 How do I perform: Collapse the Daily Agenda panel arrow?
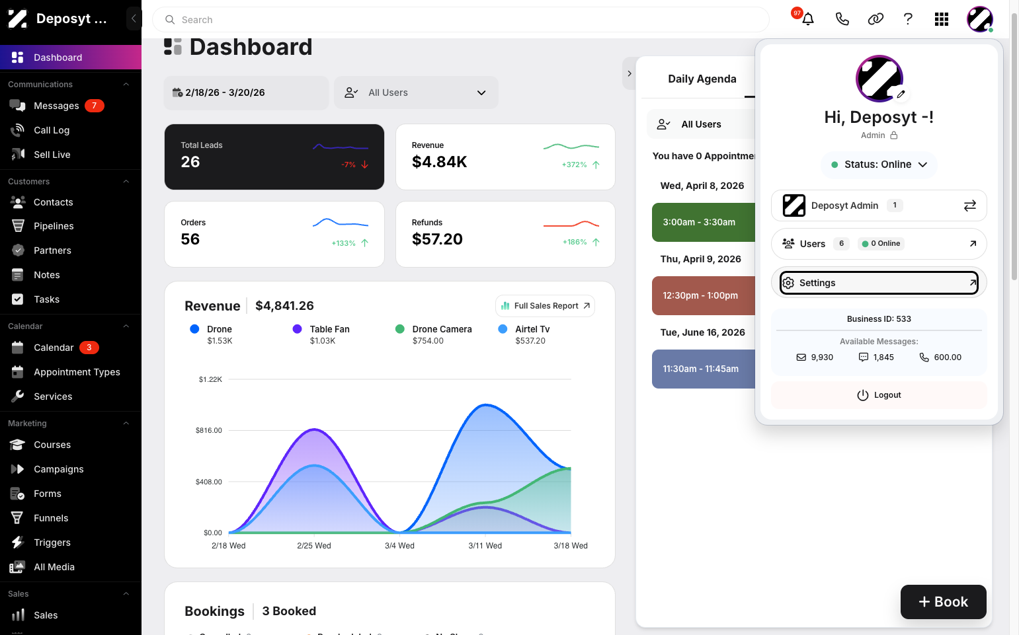[x=630, y=73]
